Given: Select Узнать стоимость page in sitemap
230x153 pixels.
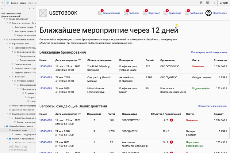Looking at the screenshot, I should pyautogui.click(x=23, y=64).
